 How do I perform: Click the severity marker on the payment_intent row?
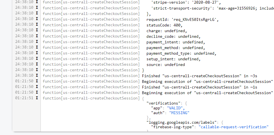[37, 41]
